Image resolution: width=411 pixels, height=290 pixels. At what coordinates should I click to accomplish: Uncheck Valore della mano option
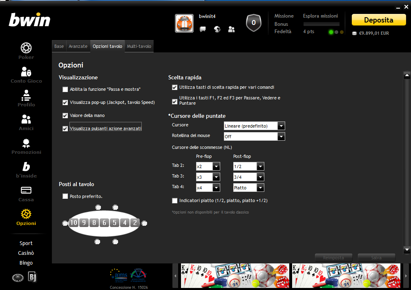point(65,115)
